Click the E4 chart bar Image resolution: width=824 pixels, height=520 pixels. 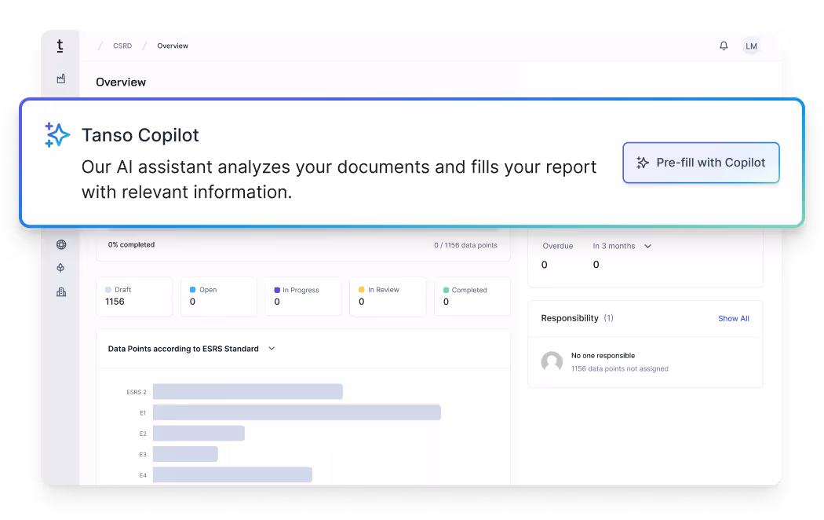click(x=232, y=474)
